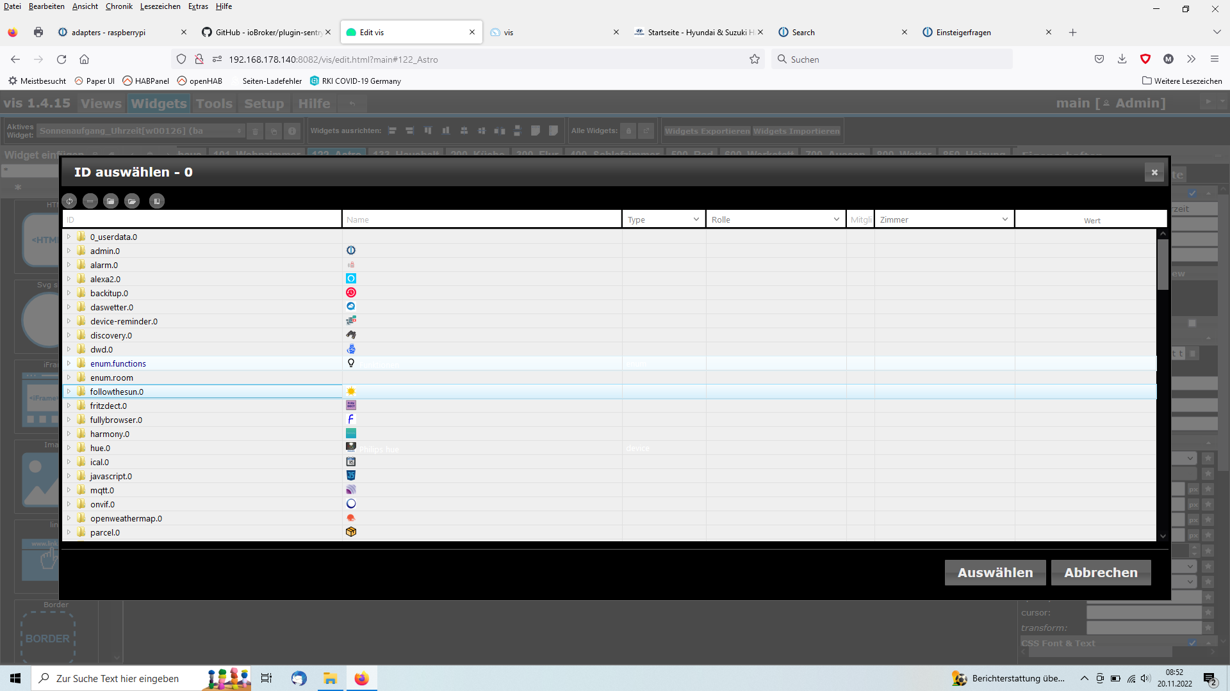The height and width of the screenshot is (691, 1230).
Task: Click the fullybrowser.0 adapter icon
Action: (x=351, y=420)
